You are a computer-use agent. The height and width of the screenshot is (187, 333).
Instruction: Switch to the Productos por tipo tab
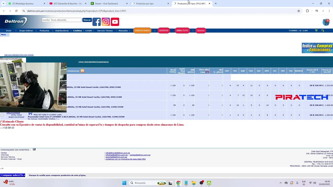(151, 4)
